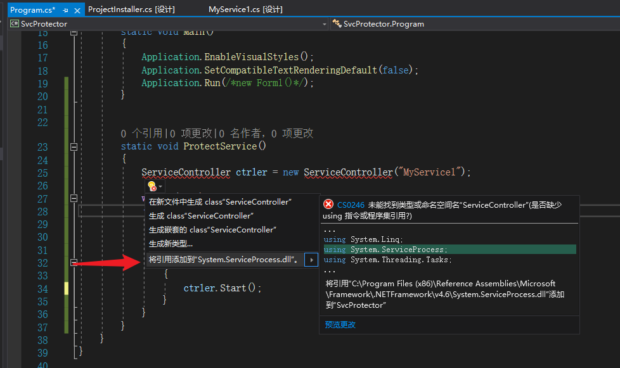This screenshot has height=368, width=620.
Task: Select generate class ServiceController in new file
Action: [220, 202]
